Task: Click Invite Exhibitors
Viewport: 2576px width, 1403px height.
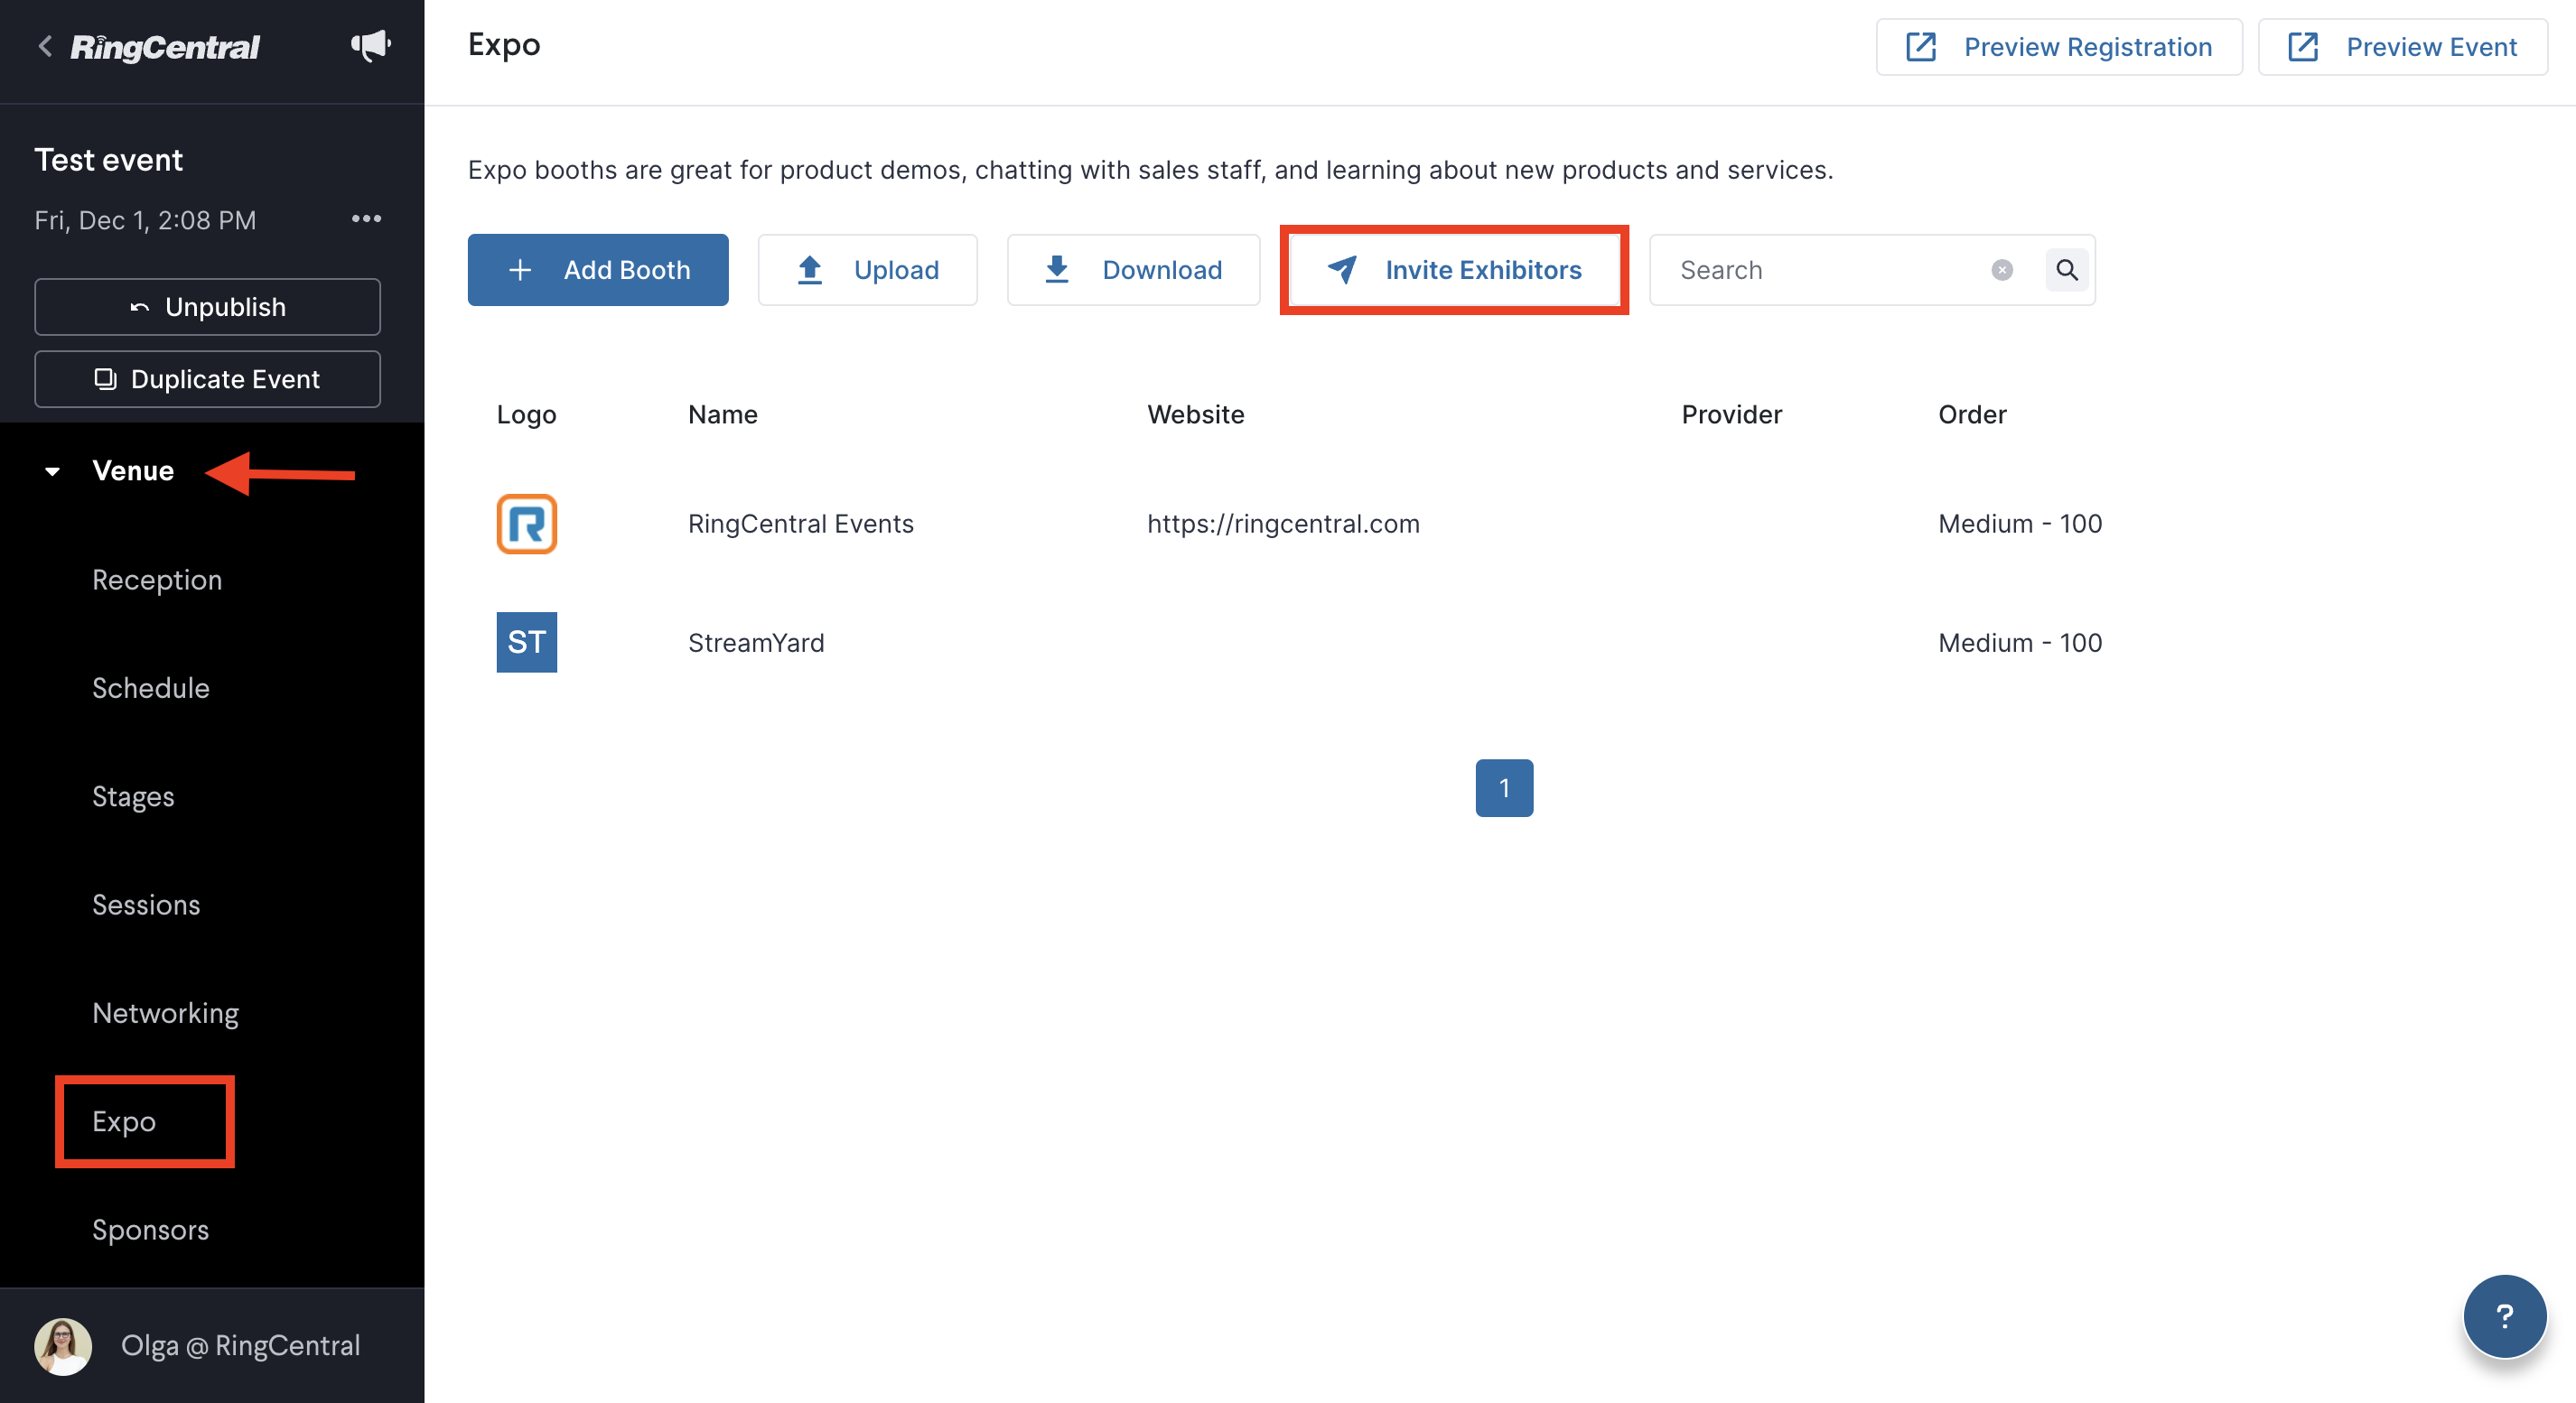Action: 1454,270
